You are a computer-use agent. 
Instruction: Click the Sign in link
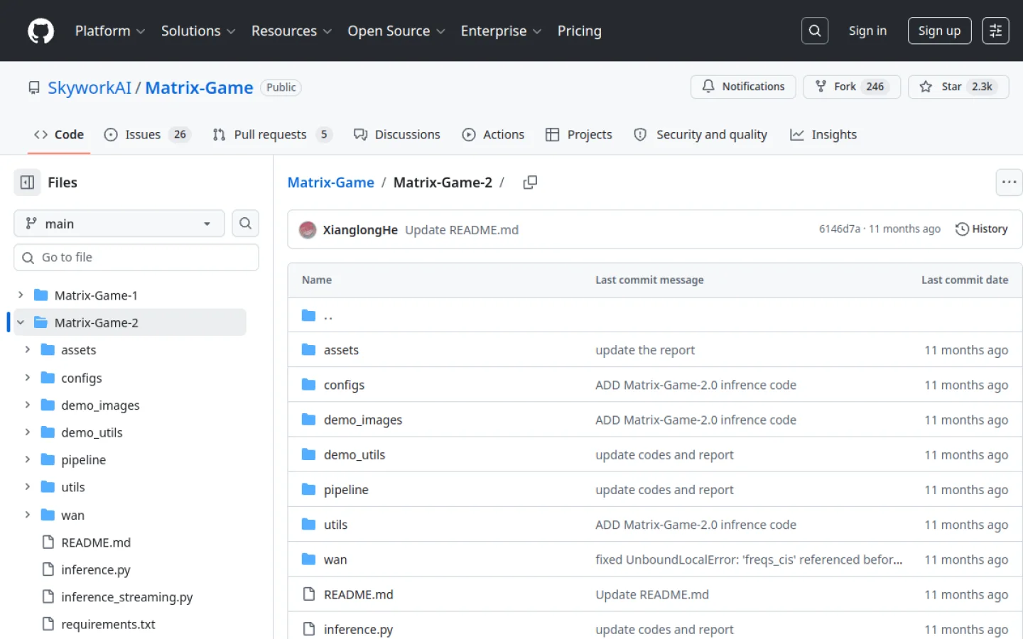[867, 31]
